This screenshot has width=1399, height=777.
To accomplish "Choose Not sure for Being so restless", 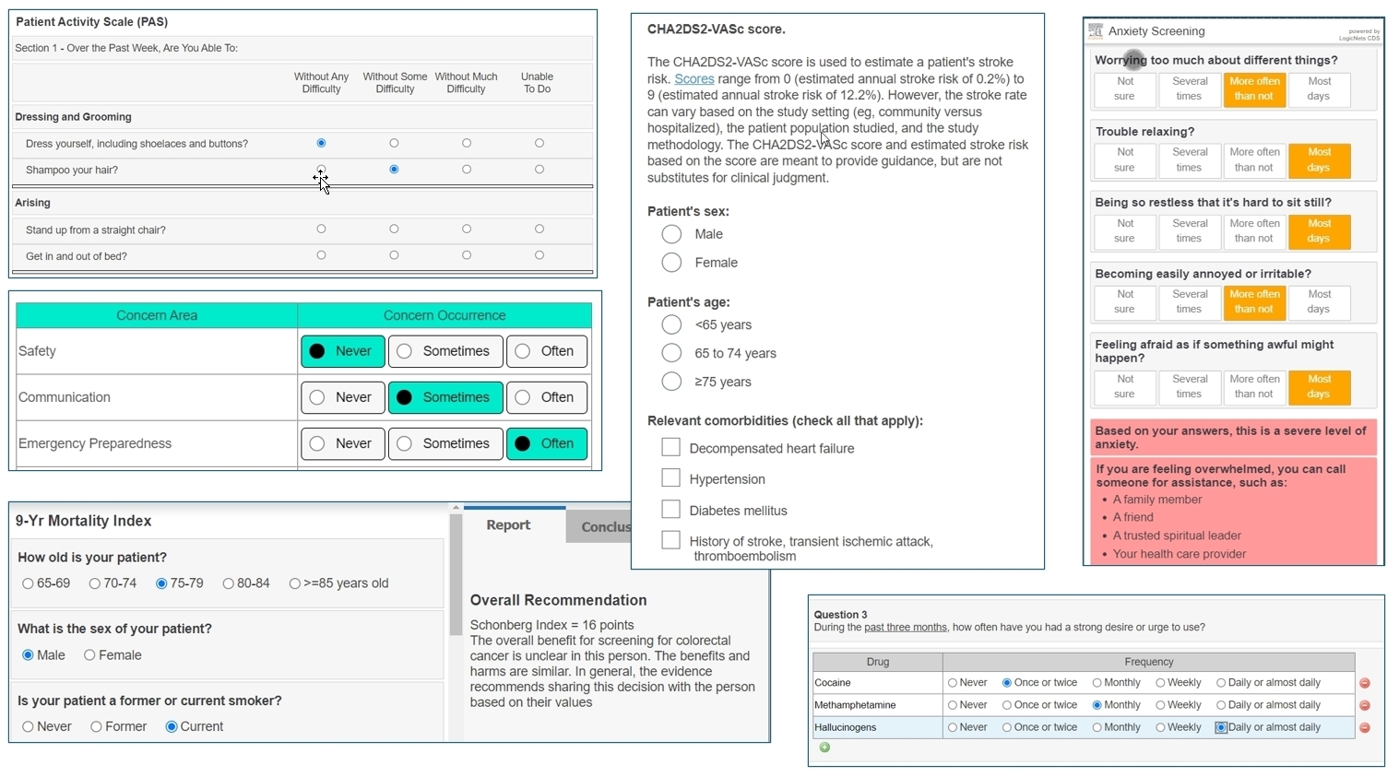I will 1125,230.
